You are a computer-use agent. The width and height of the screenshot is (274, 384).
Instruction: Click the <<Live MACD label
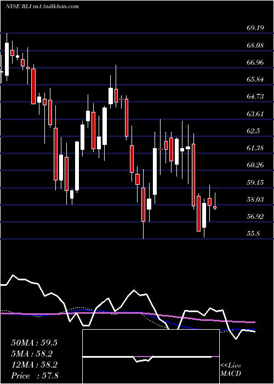[x=231, y=370]
